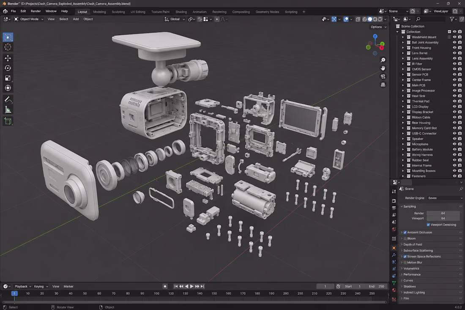Open the viewport Options button
Screen dimensions: 465x310
coord(378,27)
